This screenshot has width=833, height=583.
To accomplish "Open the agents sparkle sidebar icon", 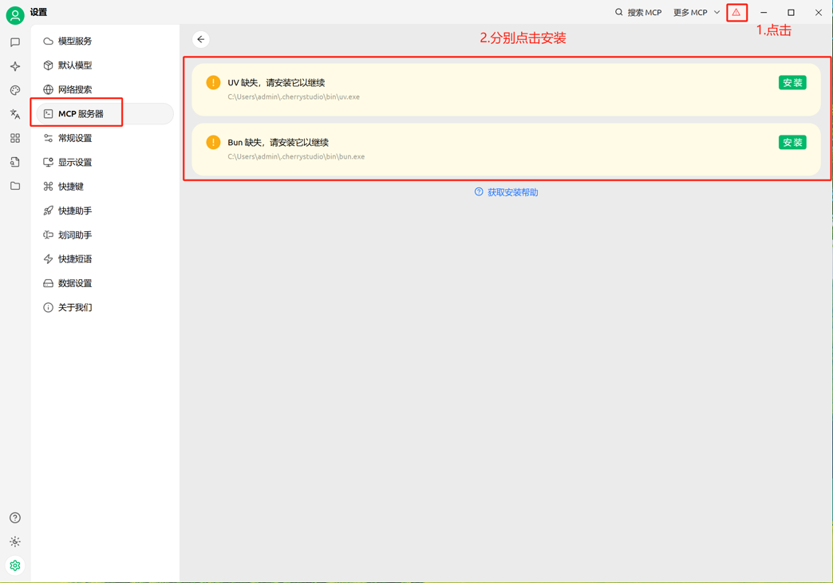I will click(x=15, y=66).
